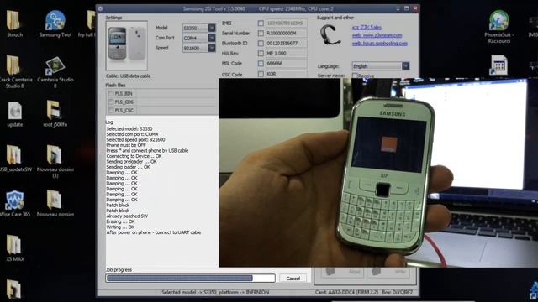Select log line 'Erasing ... OK'
Image resolution: width=538 pixels, height=302 pixels.
(x=120, y=221)
